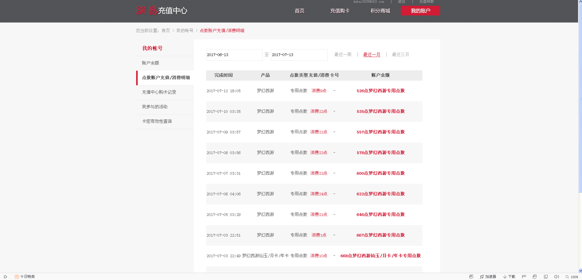Viewport: 582px width, 280px height.
Task: Open 充值中心购卡记录 in the sidebar
Action: pyautogui.click(x=159, y=92)
